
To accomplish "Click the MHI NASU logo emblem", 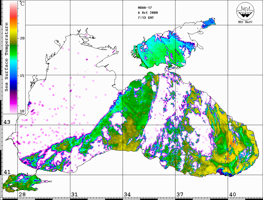I will coord(245,11).
